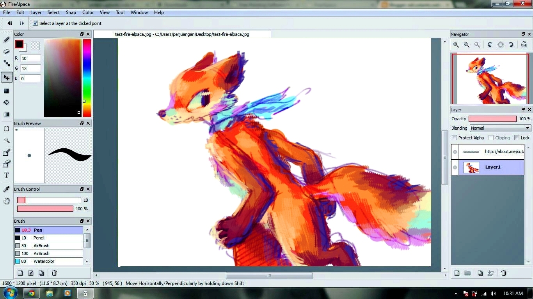Select the Move tool
Screen dimensions: 533x299
[7, 77]
